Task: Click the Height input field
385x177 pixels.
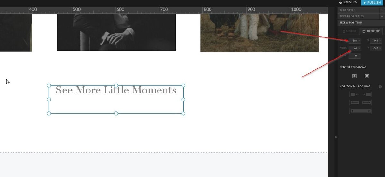Action: click(x=355, y=48)
